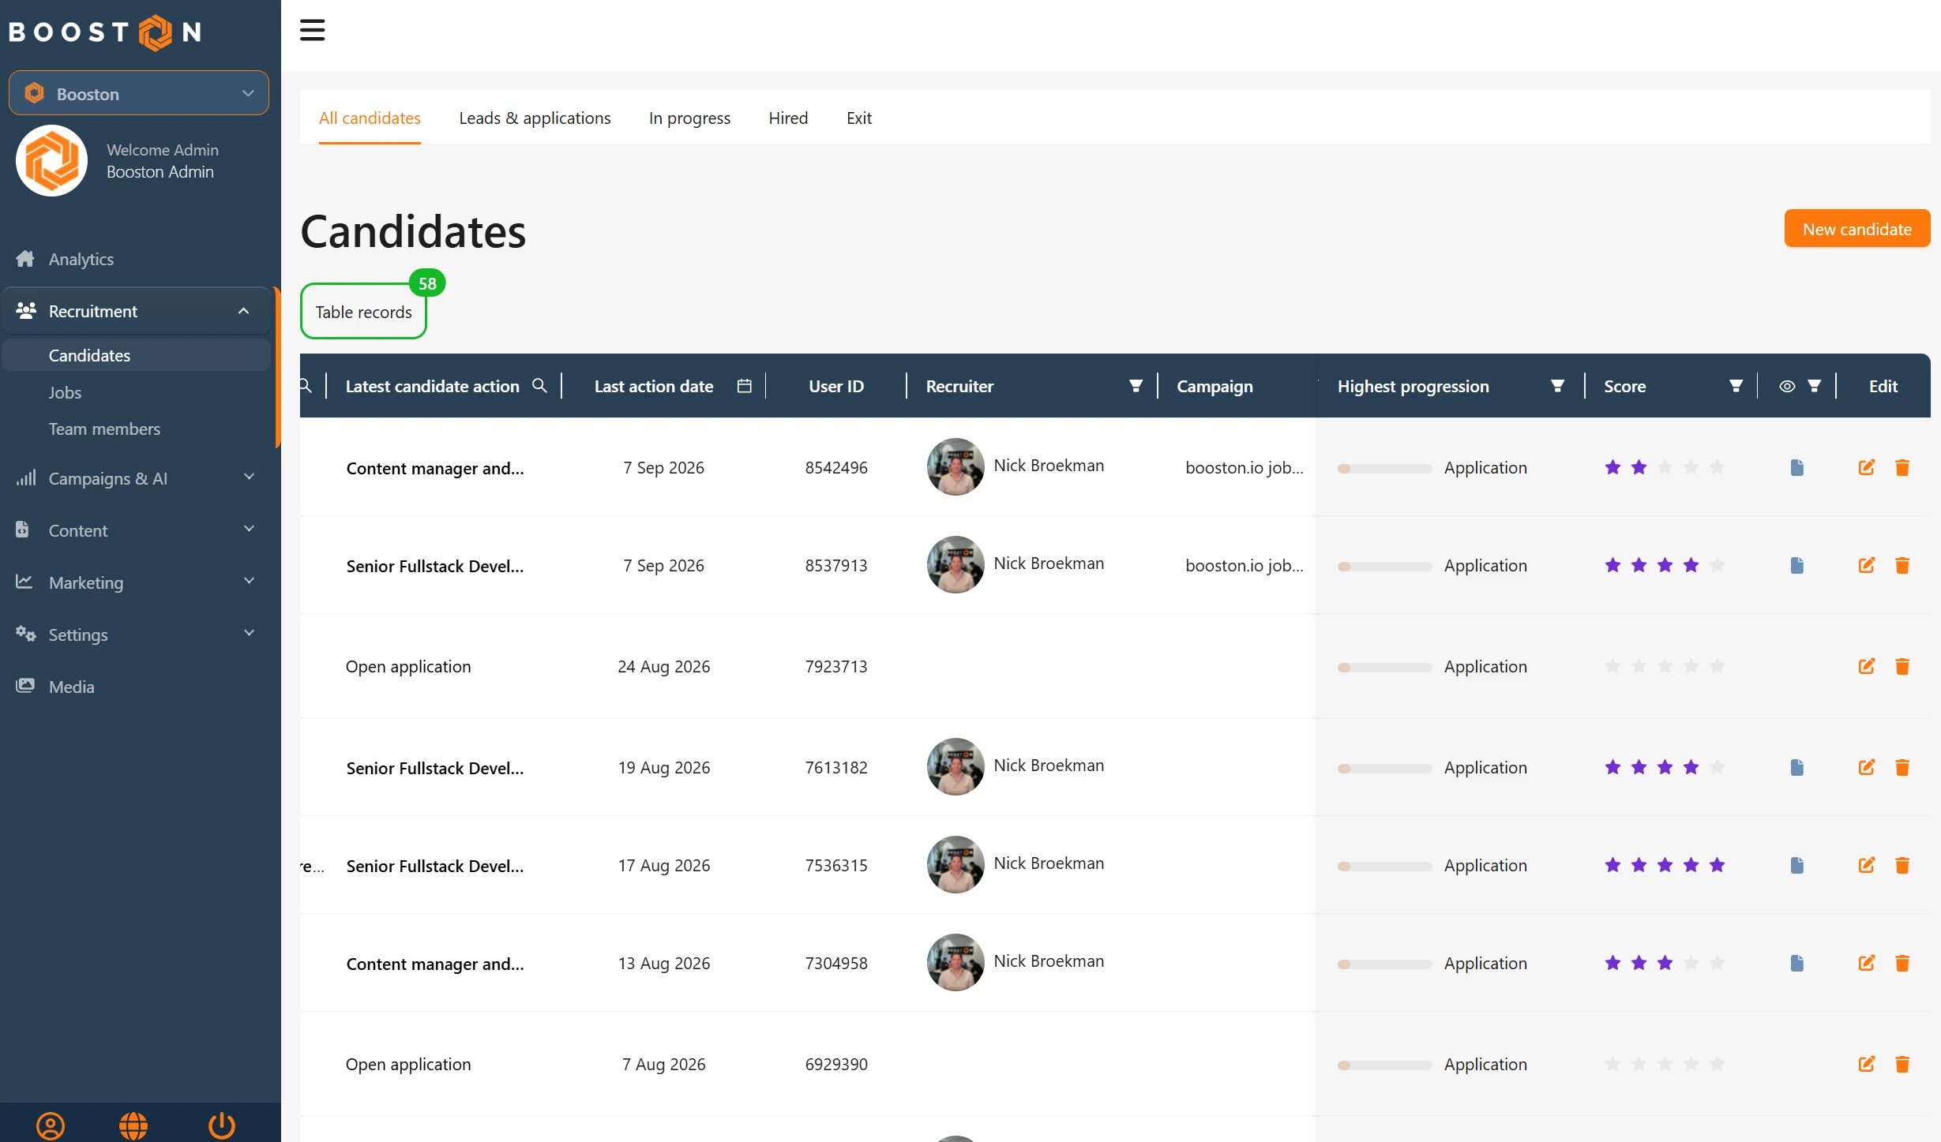Edit candidate with user ID 7613182
Viewport: 1941px width, 1142px height.
(x=1867, y=767)
